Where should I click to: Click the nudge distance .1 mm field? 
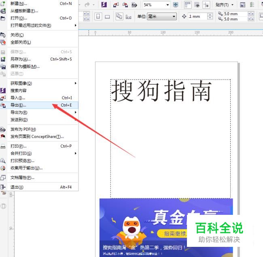pyautogui.click(x=197, y=17)
